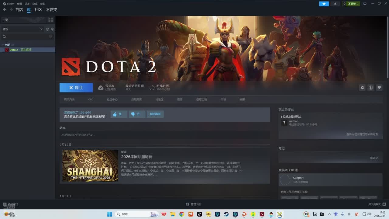
Task: Sort library by recent activity clock icon
Action: click(47, 29)
